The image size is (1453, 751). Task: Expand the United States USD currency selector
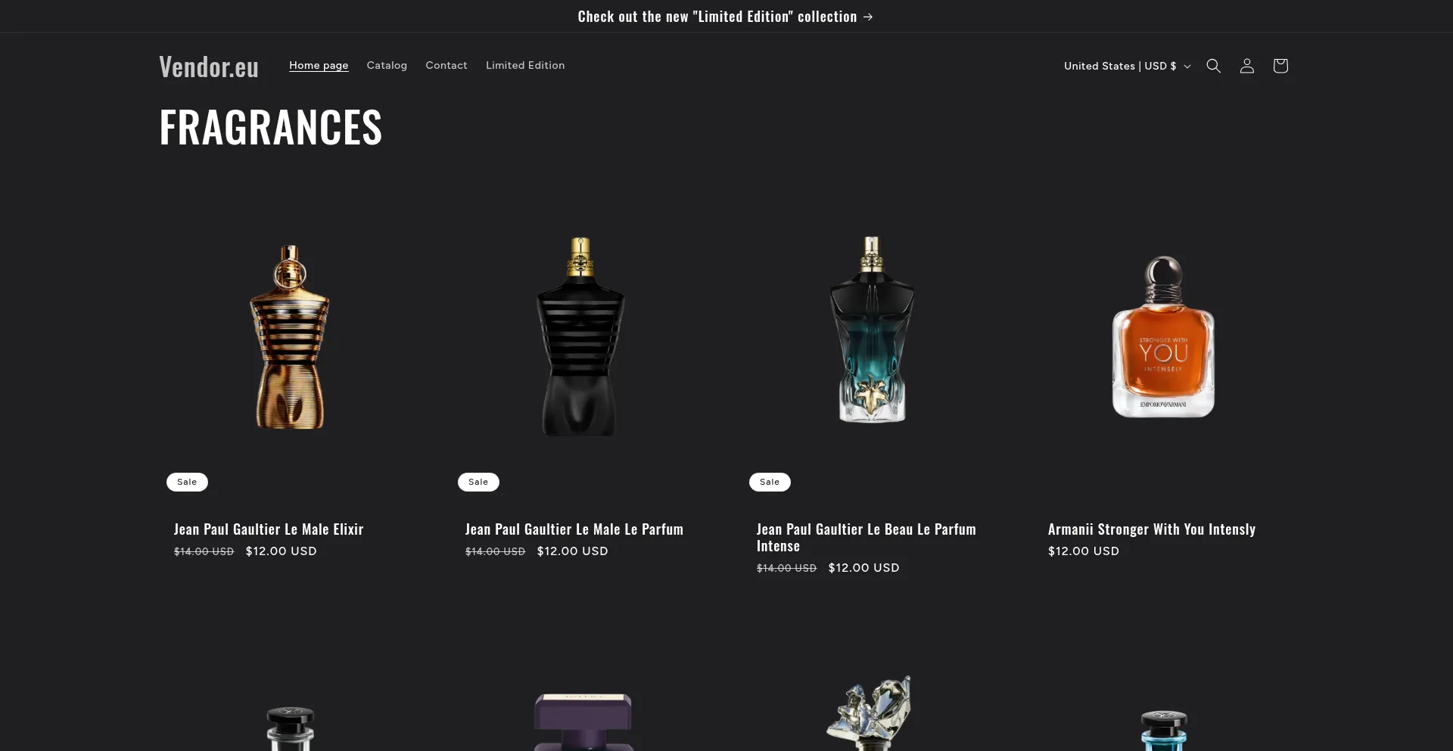1127,66
